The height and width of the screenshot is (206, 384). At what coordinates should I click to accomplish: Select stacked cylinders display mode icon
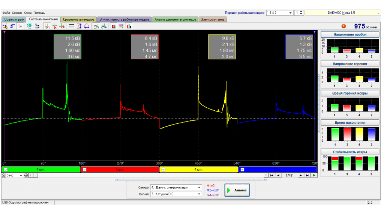point(54,26)
